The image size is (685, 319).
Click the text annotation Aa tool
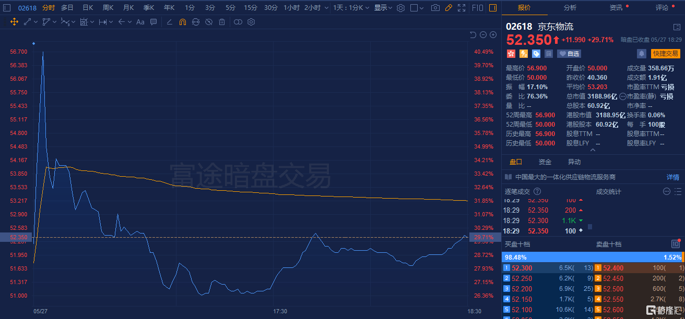coord(140,22)
